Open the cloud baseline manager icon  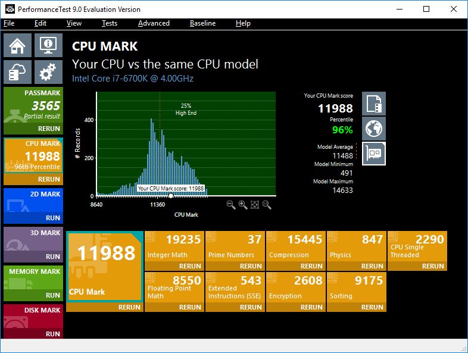tap(17, 72)
